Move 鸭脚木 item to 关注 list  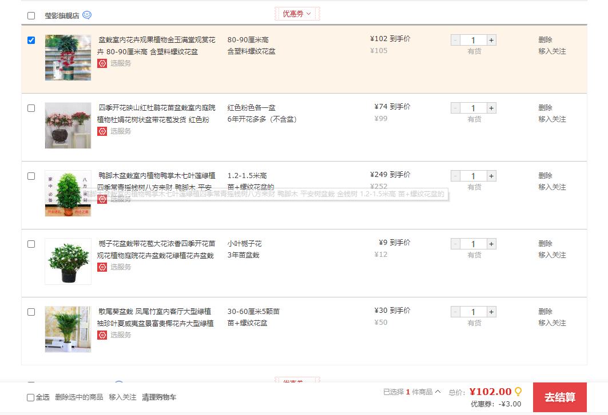pyautogui.click(x=552, y=187)
